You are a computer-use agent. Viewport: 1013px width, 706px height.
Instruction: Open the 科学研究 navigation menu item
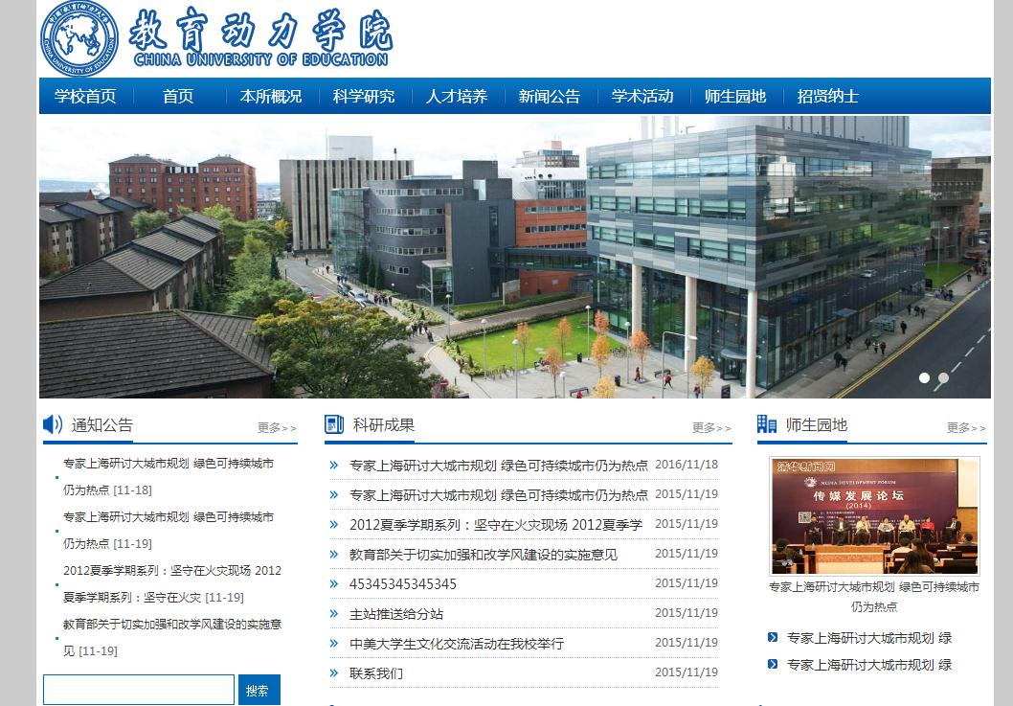(x=364, y=97)
